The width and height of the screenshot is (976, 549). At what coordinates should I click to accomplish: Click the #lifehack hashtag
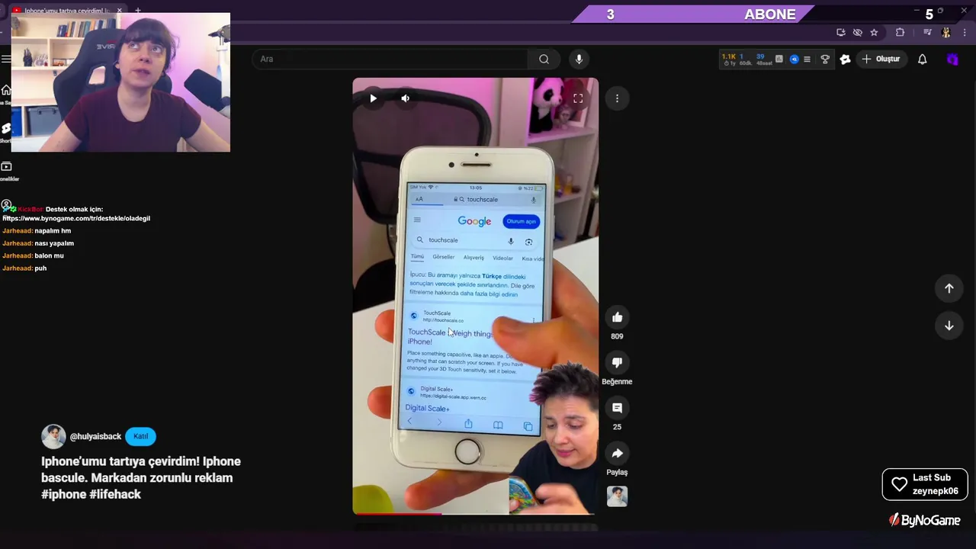pos(115,494)
